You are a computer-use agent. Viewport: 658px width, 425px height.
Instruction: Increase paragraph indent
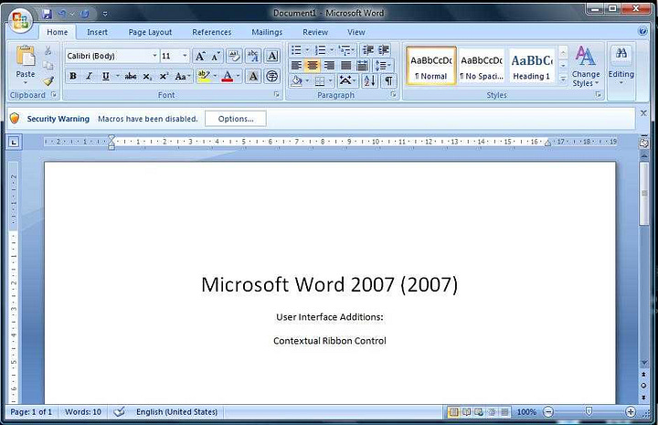[383, 50]
